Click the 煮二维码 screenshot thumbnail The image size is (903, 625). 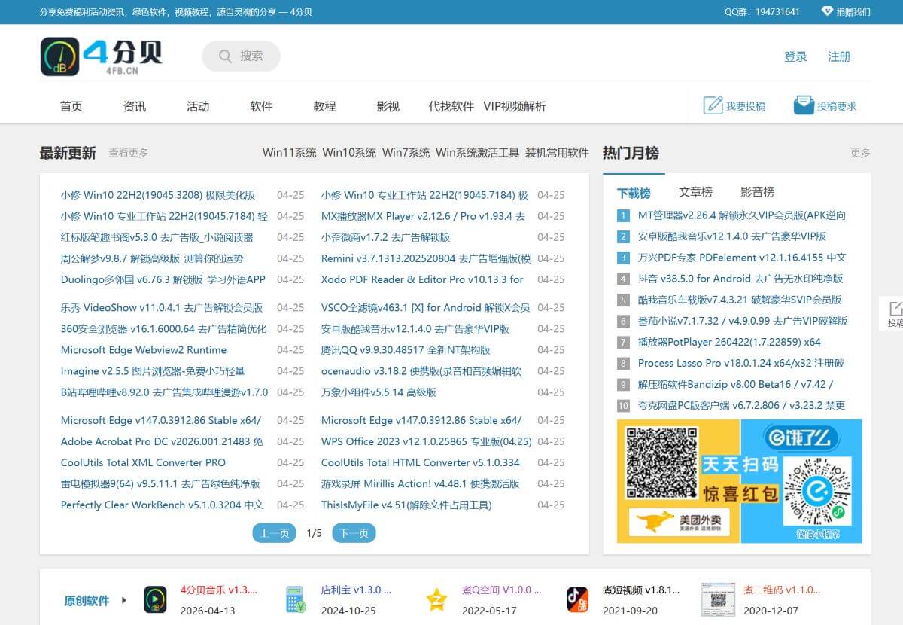coord(718,599)
